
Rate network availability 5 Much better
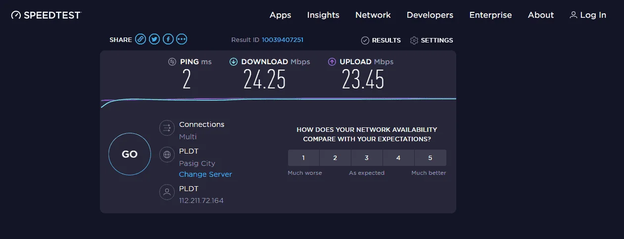431,158
